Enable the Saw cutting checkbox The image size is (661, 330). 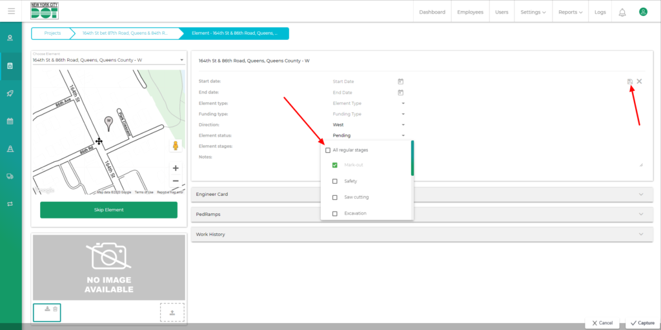334,197
